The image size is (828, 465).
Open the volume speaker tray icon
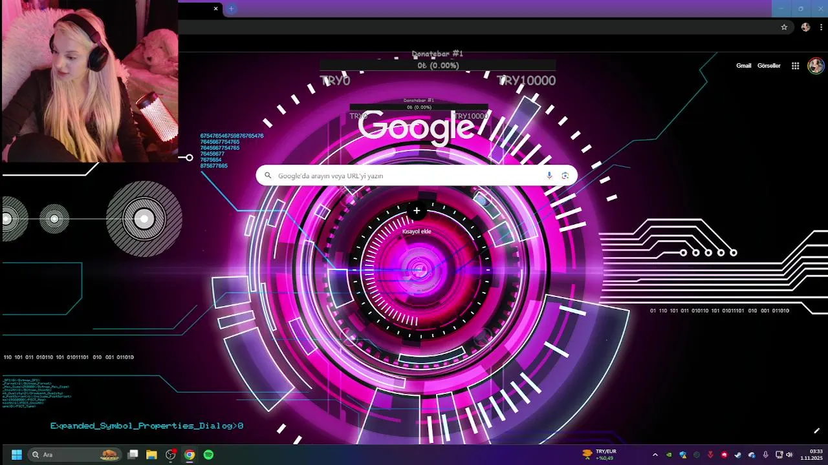pos(789,455)
